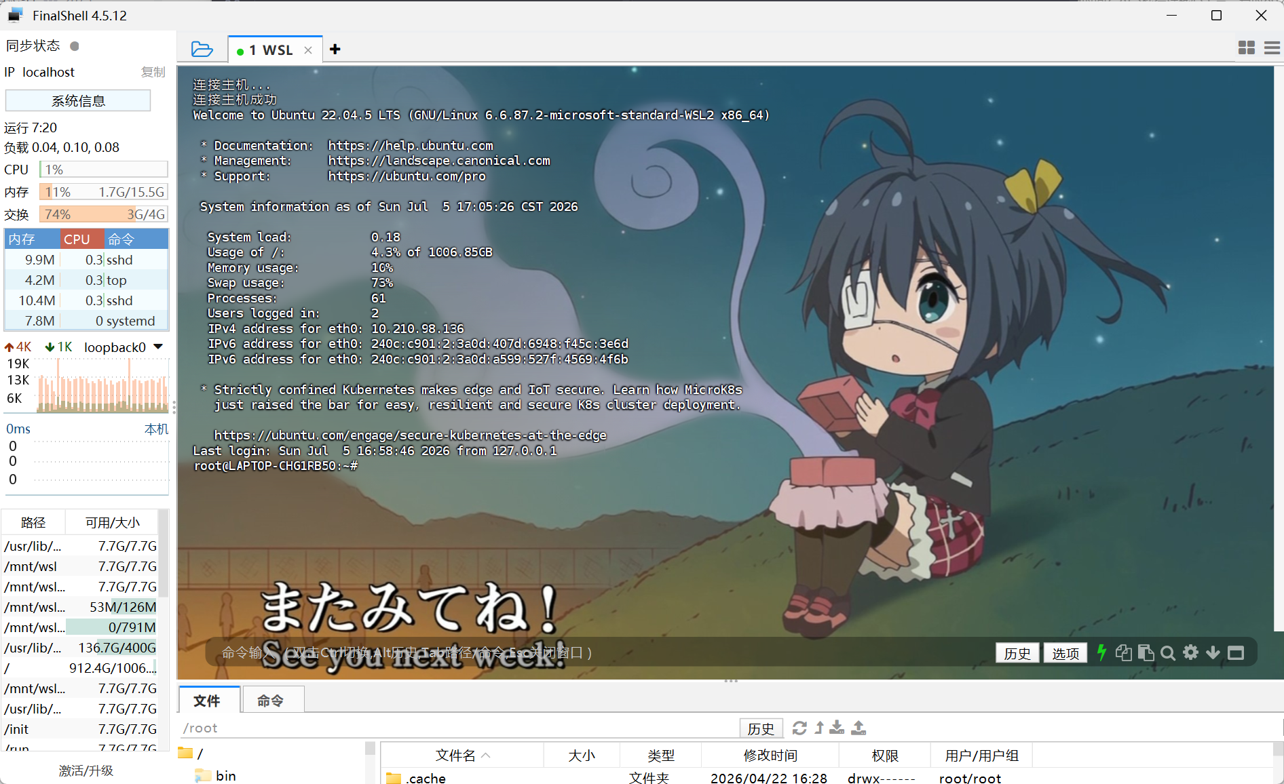This screenshot has height=784, width=1284.
Task: Select the bin folder in tree
Action: pos(216,776)
